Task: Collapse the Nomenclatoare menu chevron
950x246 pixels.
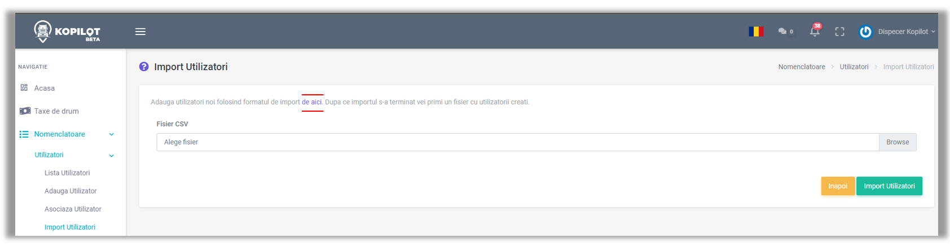Action: [x=111, y=134]
